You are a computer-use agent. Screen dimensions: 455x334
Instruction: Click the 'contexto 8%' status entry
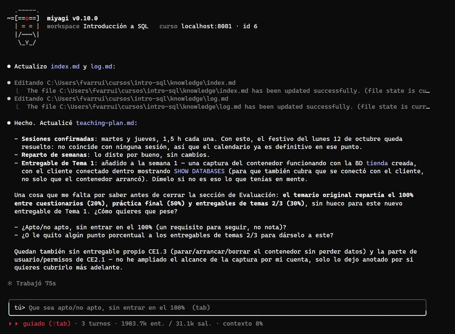(243, 324)
